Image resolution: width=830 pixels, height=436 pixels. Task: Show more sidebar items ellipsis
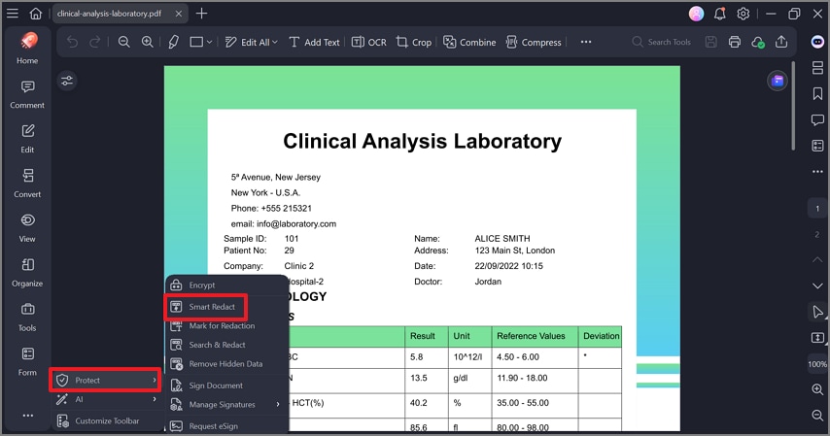pyautogui.click(x=28, y=416)
